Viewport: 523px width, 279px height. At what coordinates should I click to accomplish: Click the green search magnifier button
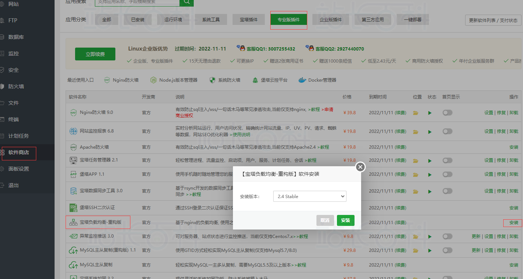[x=186, y=2]
